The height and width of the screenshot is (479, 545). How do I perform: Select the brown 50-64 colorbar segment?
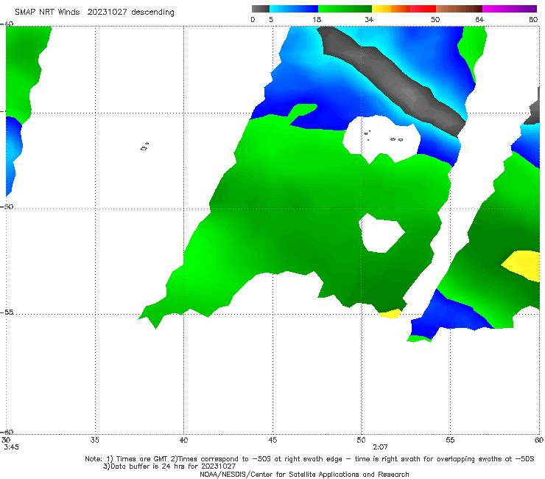[x=459, y=9]
